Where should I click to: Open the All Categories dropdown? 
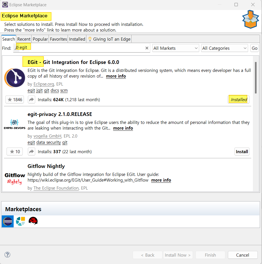click(224, 48)
